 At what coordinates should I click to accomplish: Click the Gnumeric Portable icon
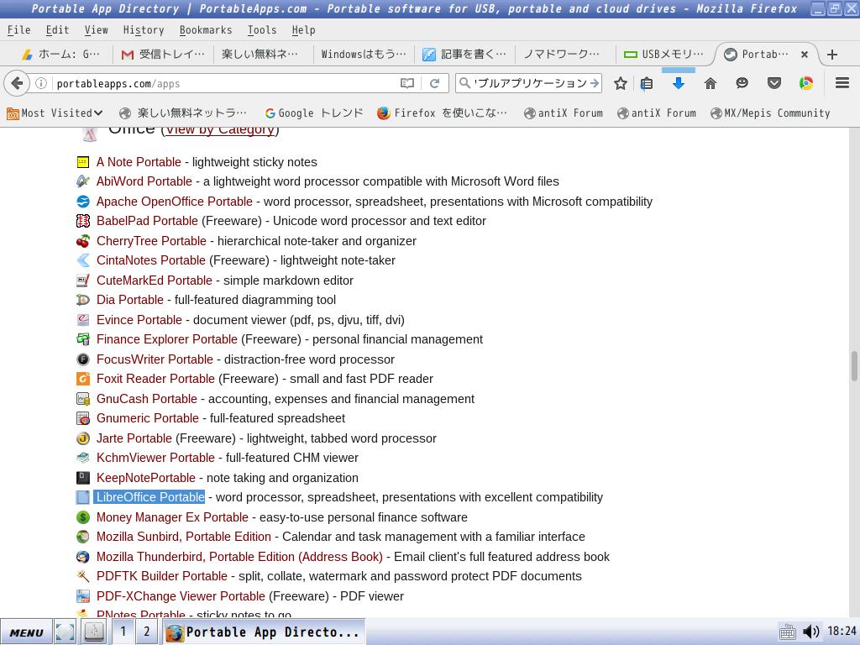[83, 418]
